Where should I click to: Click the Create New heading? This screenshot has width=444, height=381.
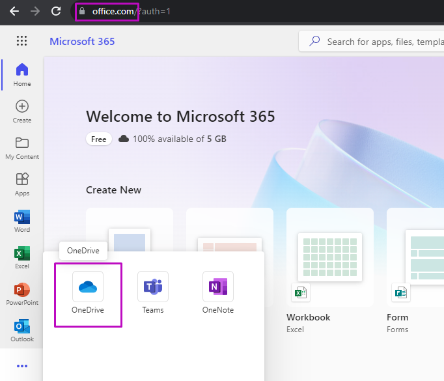tap(113, 190)
